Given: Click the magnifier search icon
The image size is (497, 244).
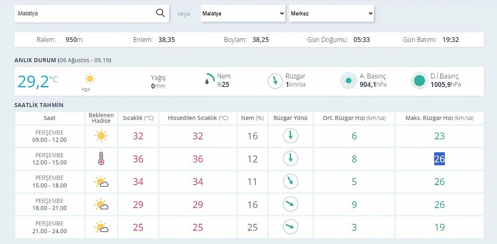Looking at the screenshot, I should coord(160,13).
